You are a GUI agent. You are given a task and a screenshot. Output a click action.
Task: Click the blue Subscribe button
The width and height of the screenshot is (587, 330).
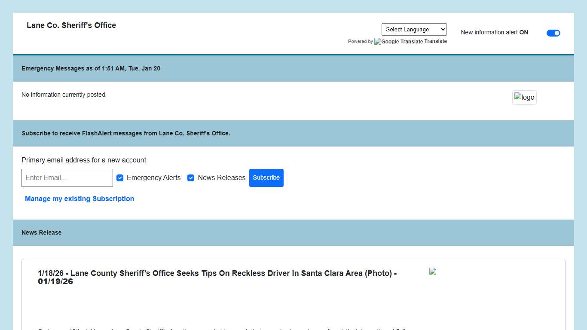pos(266,178)
